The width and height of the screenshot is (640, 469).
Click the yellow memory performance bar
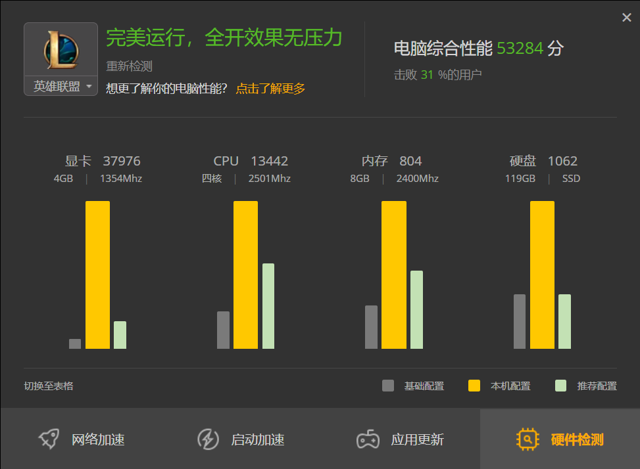[x=394, y=275]
